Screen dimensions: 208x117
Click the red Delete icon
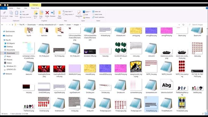(47, 13)
